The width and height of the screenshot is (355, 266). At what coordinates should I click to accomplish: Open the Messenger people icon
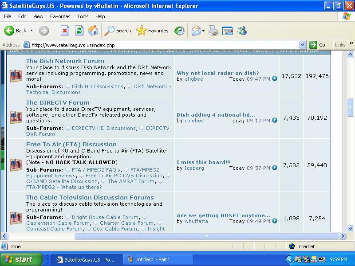click(242, 31)
